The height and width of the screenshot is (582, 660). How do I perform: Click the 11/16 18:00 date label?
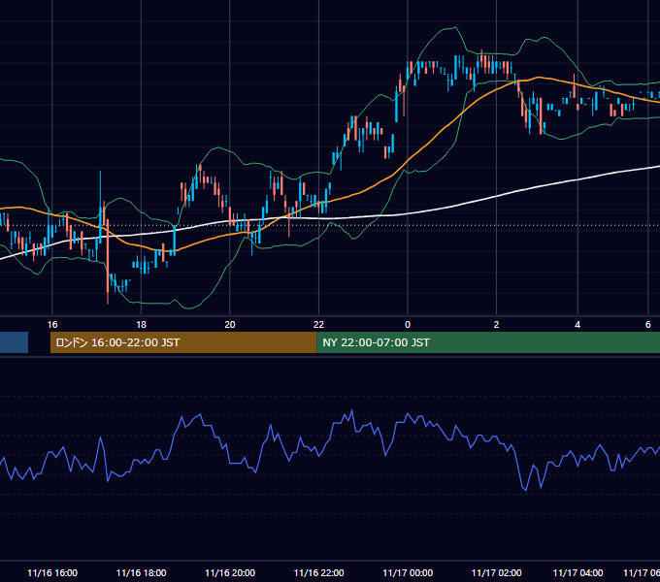coord(141,572)
